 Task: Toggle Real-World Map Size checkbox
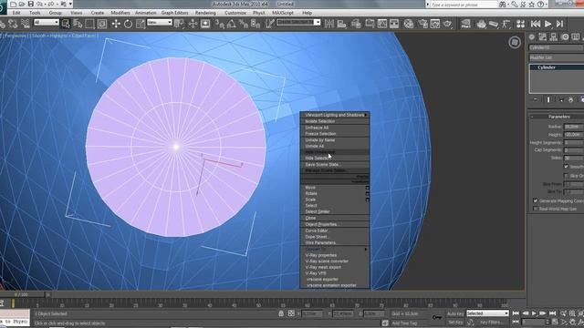[536, 209]
